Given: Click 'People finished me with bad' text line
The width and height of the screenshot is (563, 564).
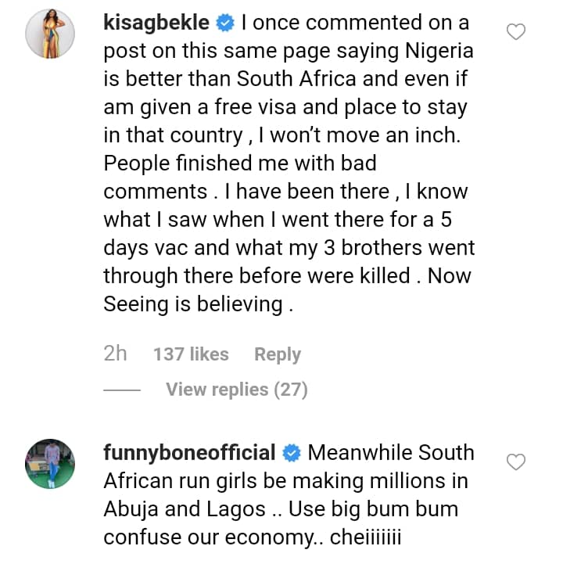Looking at the screenshot, I should pyautogui.click(x=240, y=163).
